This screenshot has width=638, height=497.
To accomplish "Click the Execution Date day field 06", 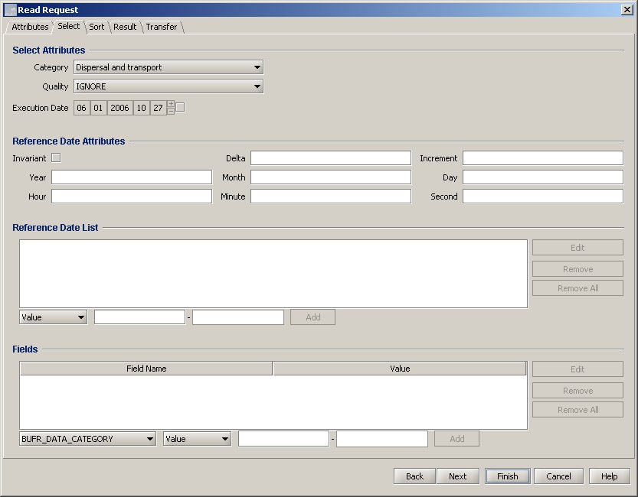I will [x=81, y=108].
